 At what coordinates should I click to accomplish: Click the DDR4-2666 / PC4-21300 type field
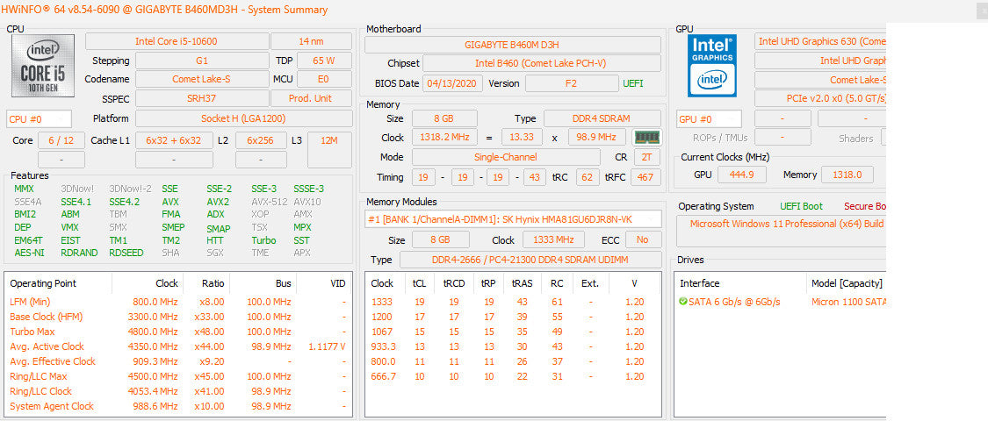[x=530, y=260]
